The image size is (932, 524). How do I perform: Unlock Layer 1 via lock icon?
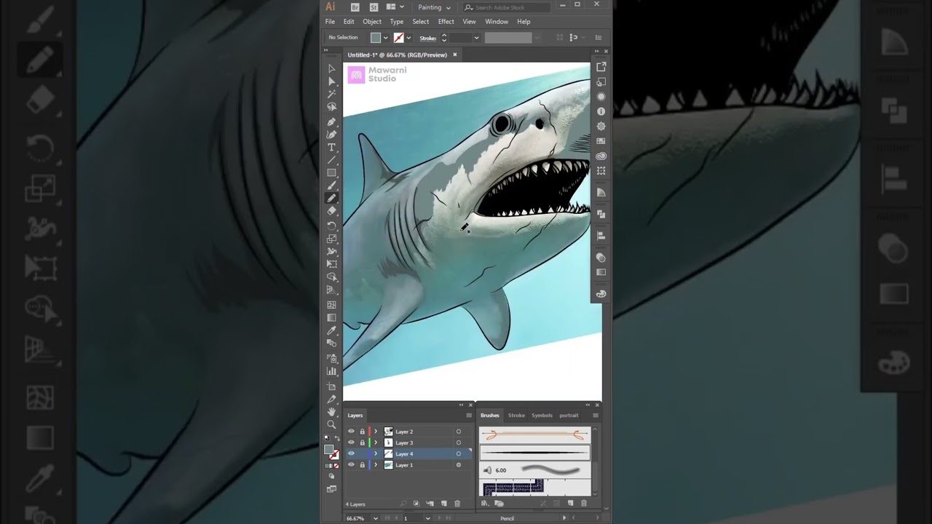(362, 464)
